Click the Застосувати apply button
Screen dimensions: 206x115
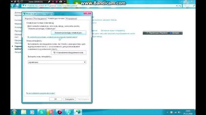point(83,99)
